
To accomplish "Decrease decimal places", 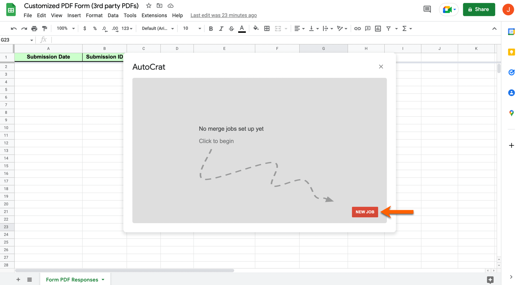I will [x=104, y=28].
